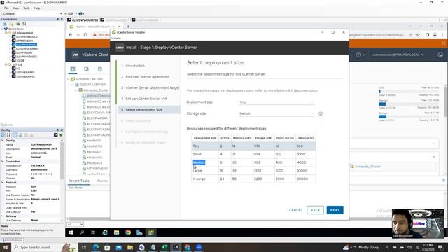Select the NTPSERVER01 connection in mRemoteNG tree

click(24, 41)
